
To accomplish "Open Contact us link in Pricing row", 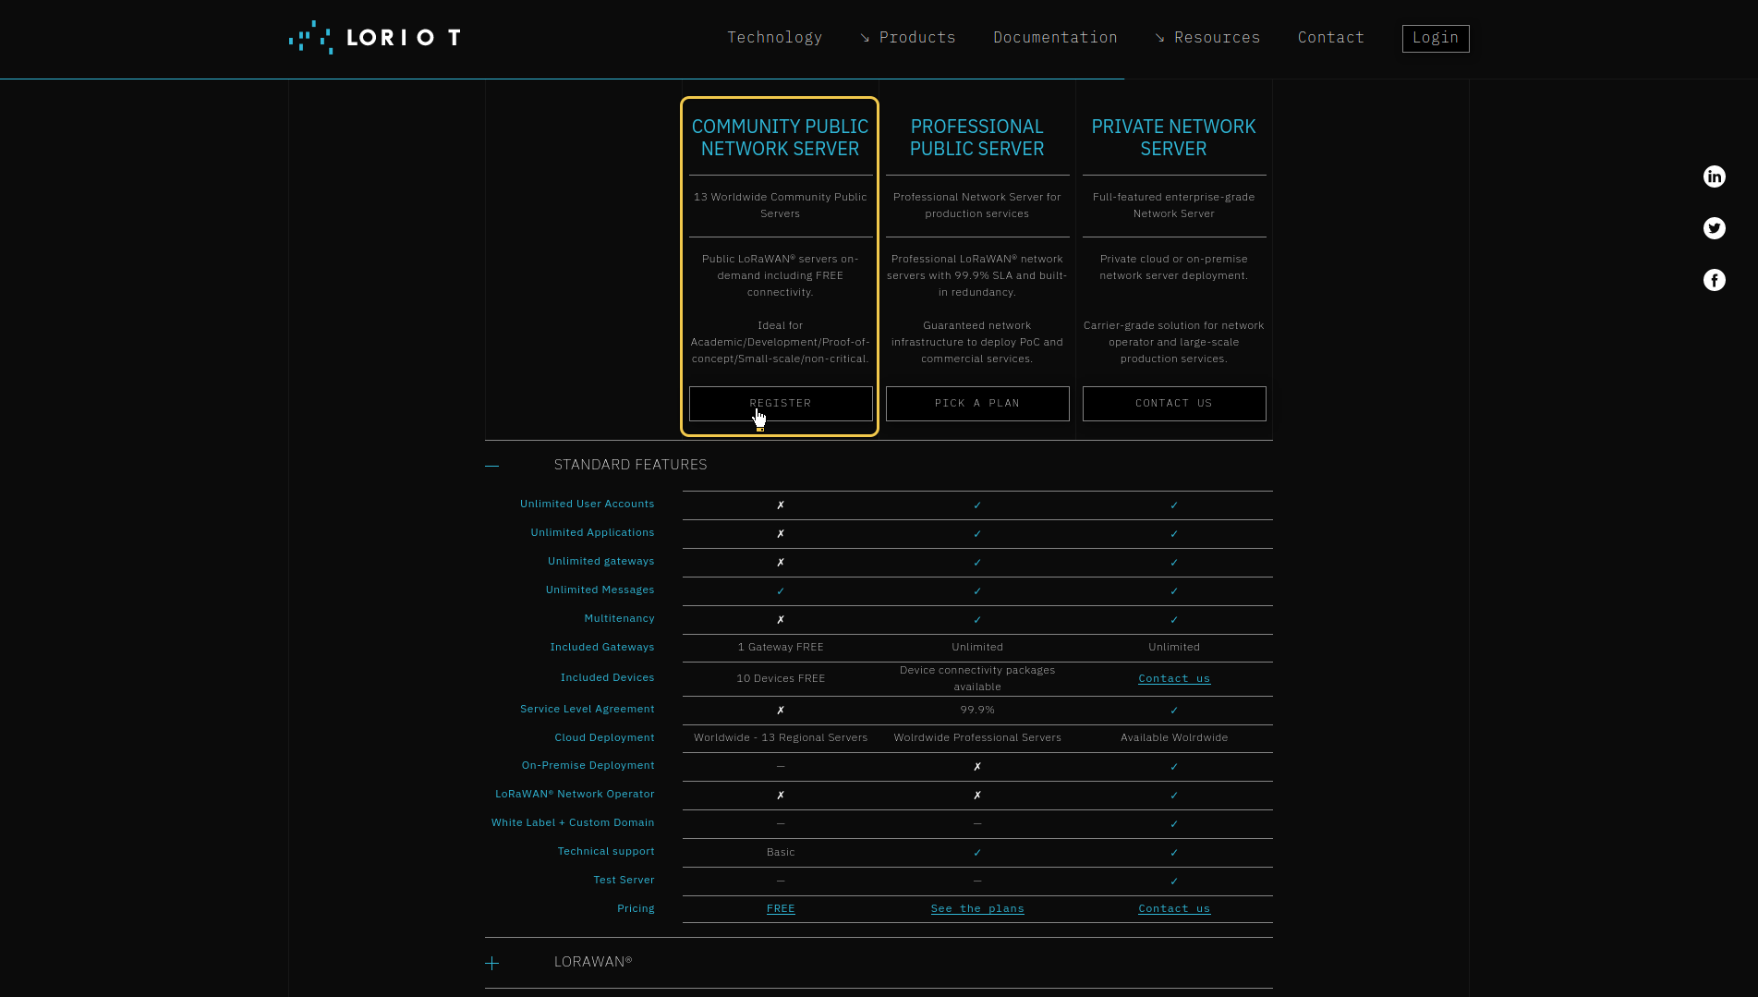I will coord(1174,909).
